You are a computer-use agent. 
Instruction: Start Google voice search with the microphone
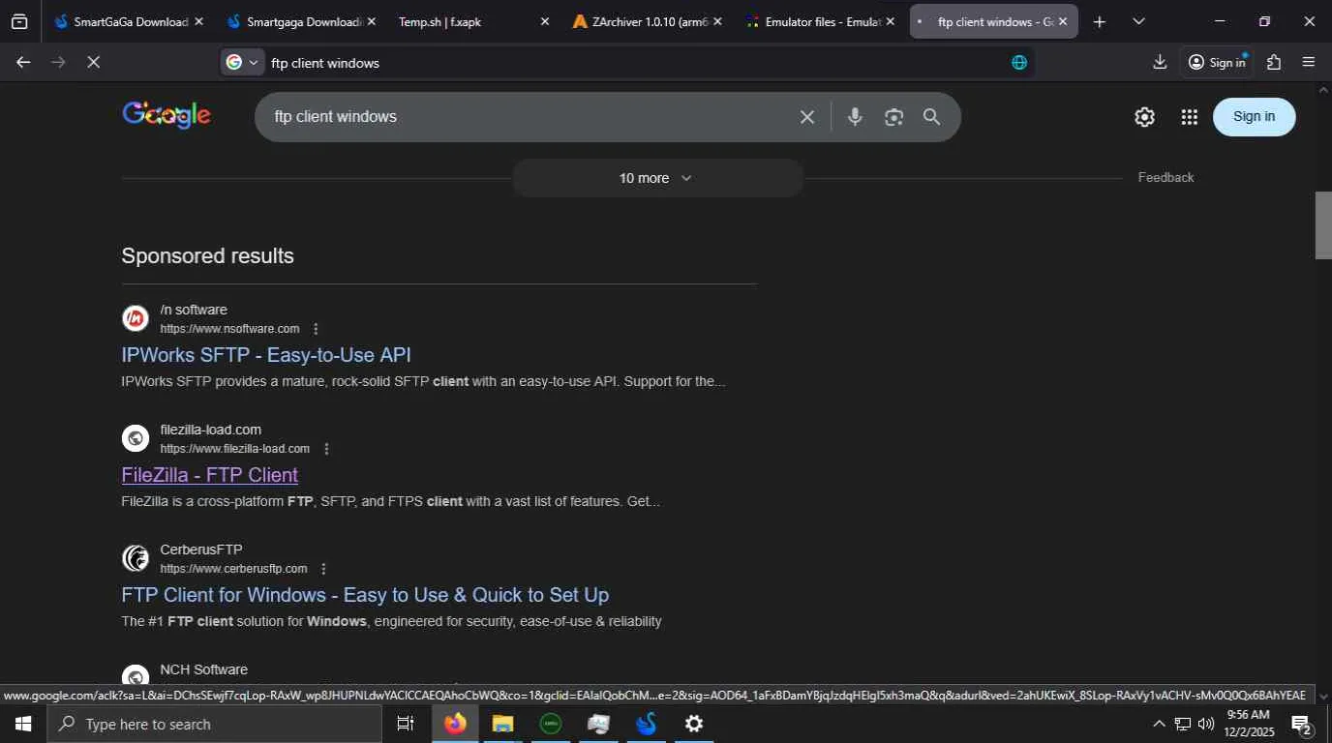point(855,117)
